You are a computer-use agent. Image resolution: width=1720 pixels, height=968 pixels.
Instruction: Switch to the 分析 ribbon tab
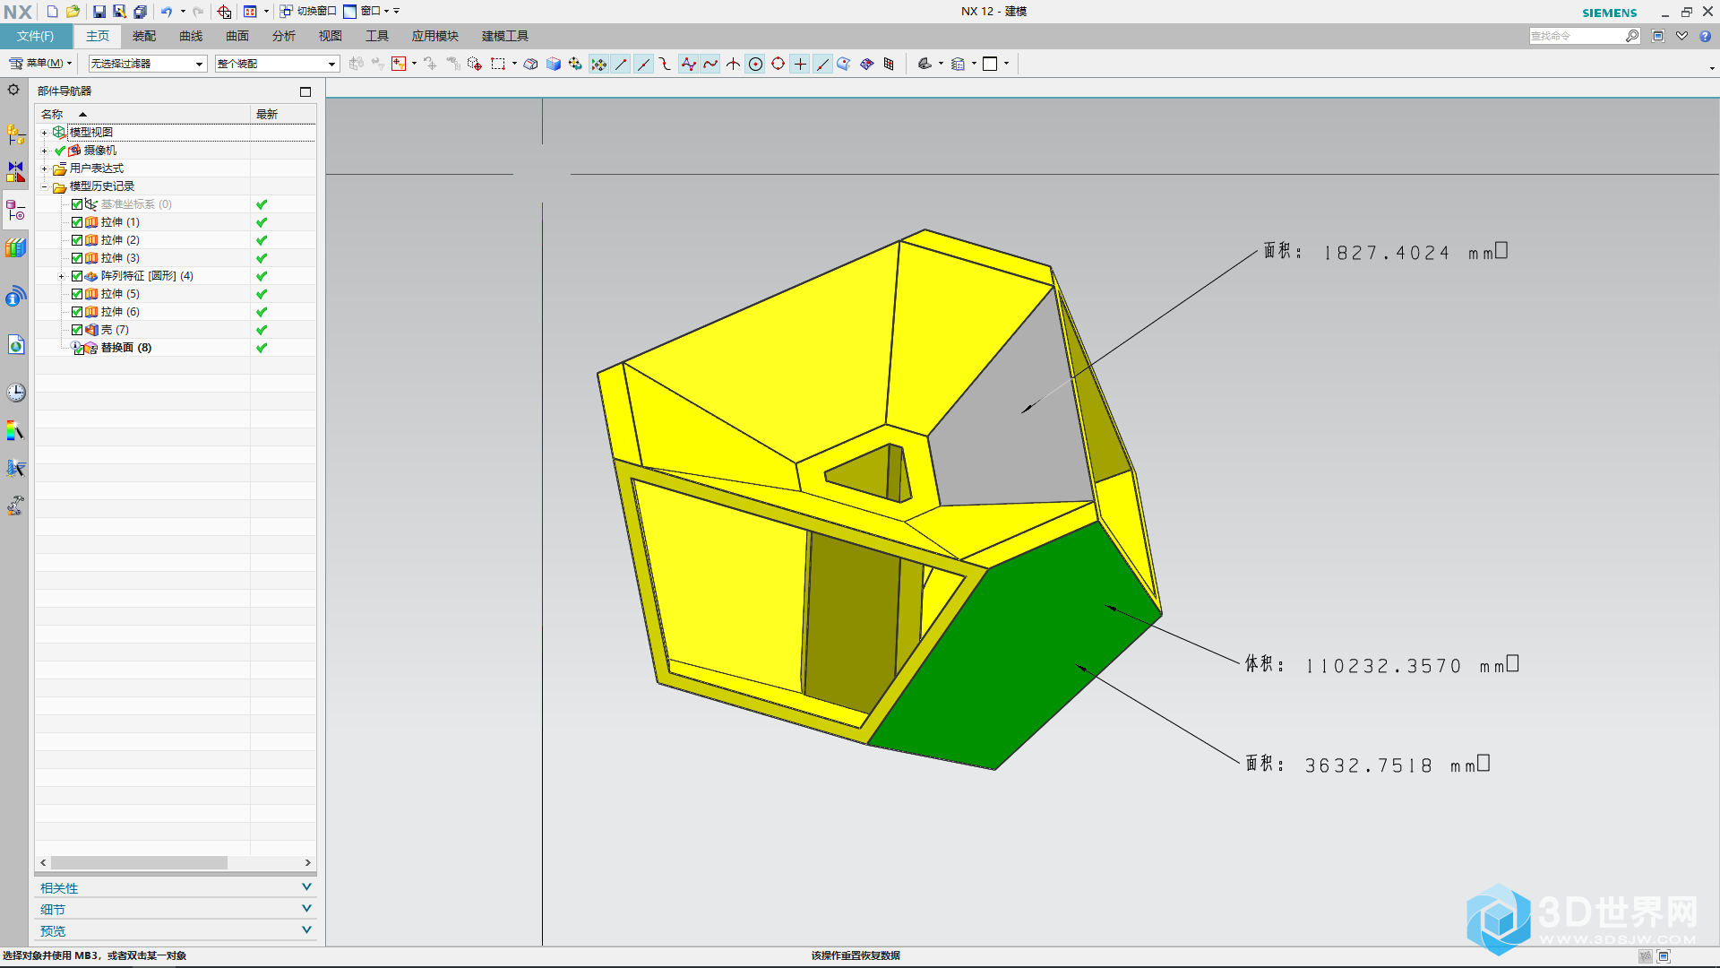284,36
